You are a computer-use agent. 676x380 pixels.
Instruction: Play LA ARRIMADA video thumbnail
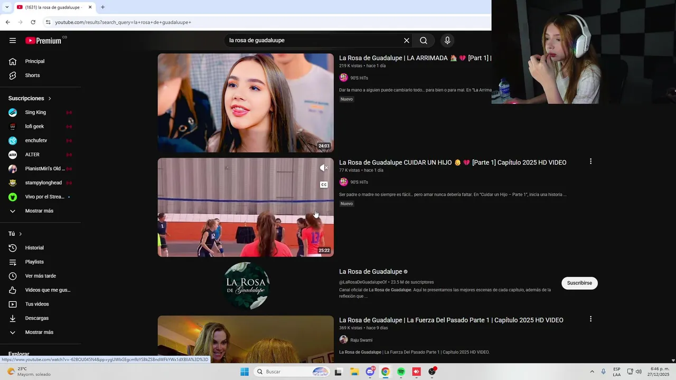pos(246,103)
